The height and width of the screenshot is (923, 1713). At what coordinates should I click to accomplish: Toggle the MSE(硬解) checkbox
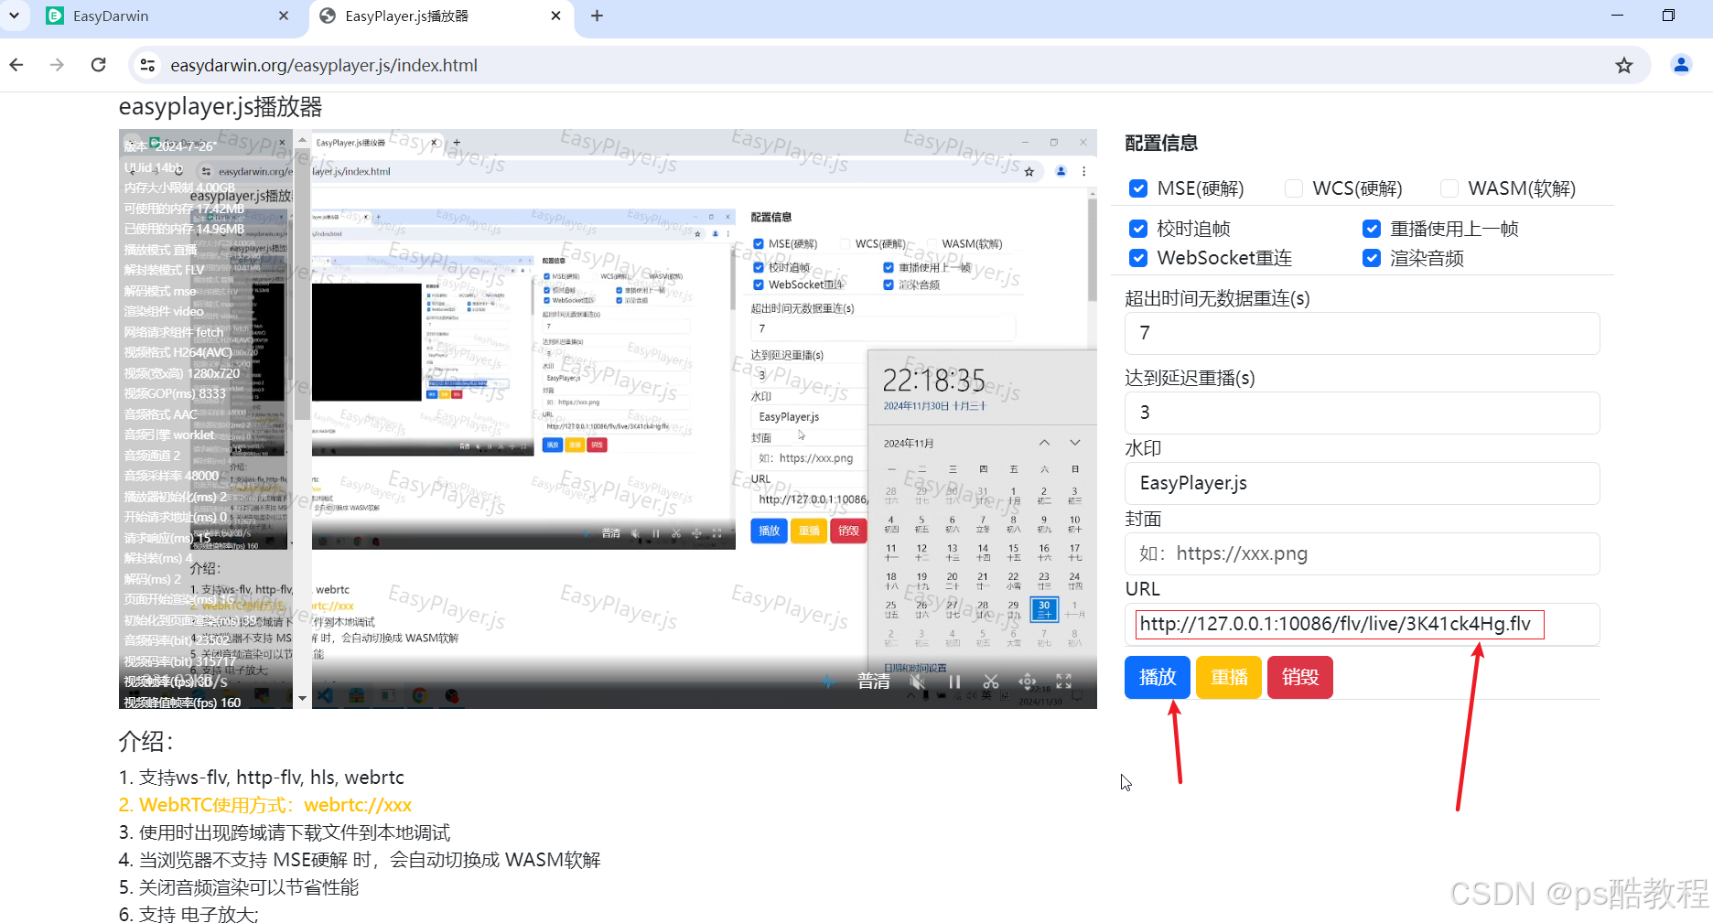[x=1138, y=188]
